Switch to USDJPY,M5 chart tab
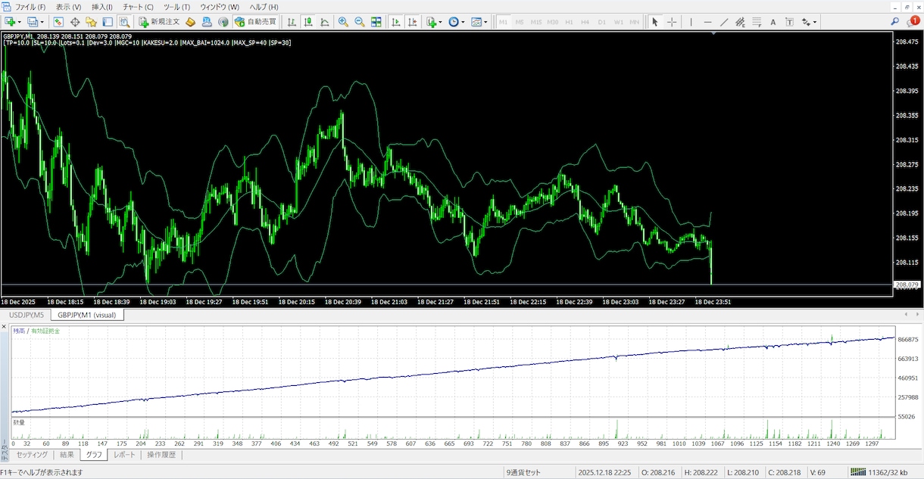The height and width of the screenshot is (479, 924). [x=27, y=315]
